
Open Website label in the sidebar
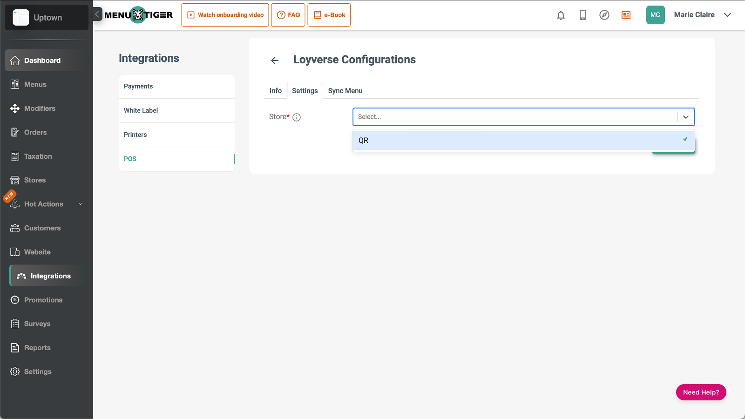[37, 252]
